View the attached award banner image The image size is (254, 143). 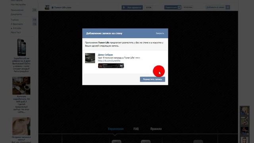click(x=111, y=66)
